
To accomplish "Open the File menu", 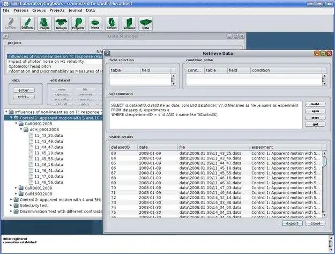I will click(x=6, y=10).
